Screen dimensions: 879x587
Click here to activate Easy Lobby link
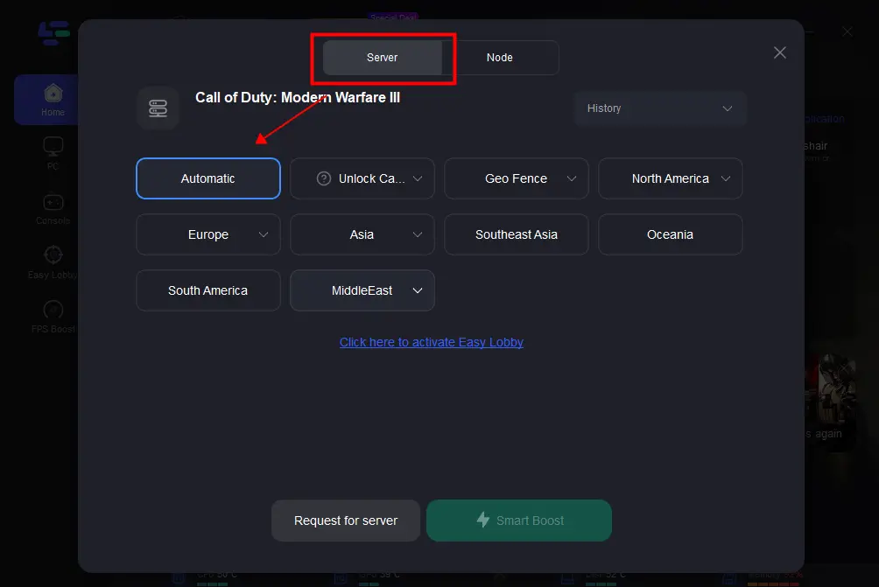click(431, 342)
